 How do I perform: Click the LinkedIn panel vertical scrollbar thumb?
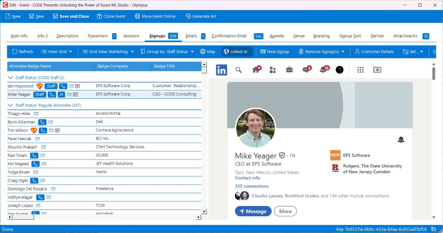pyautogui.click(x=434, y=74)
